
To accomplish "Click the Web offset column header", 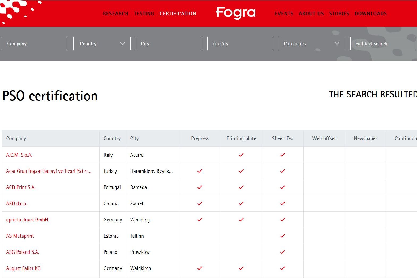I will [x=324, y=138].
